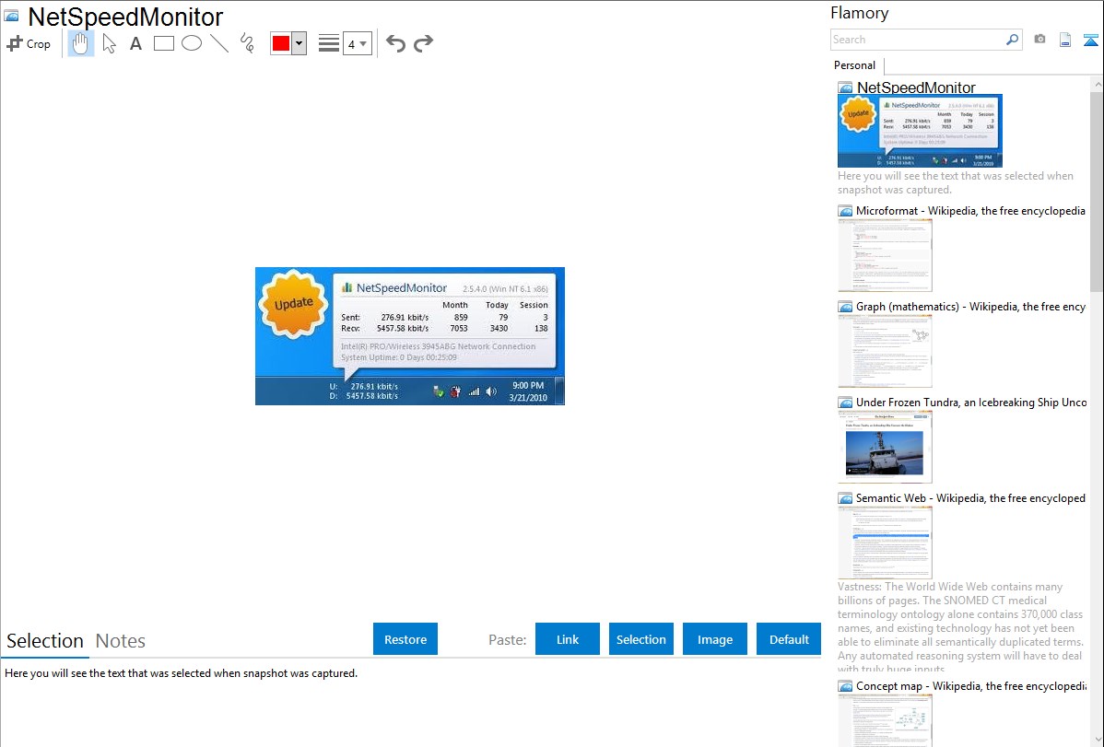Click the Paste Image button
The height and width of the screenshot is (747, 1104).
(x=714, y=639)
